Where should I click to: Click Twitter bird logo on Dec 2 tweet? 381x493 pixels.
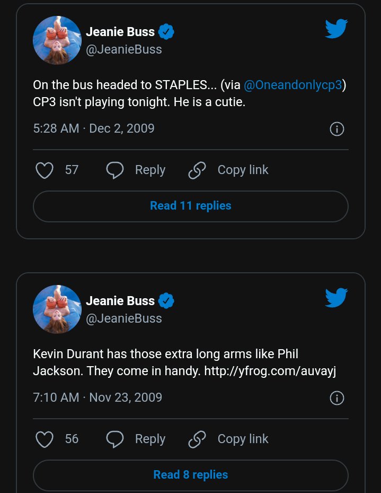click(336, 29)
